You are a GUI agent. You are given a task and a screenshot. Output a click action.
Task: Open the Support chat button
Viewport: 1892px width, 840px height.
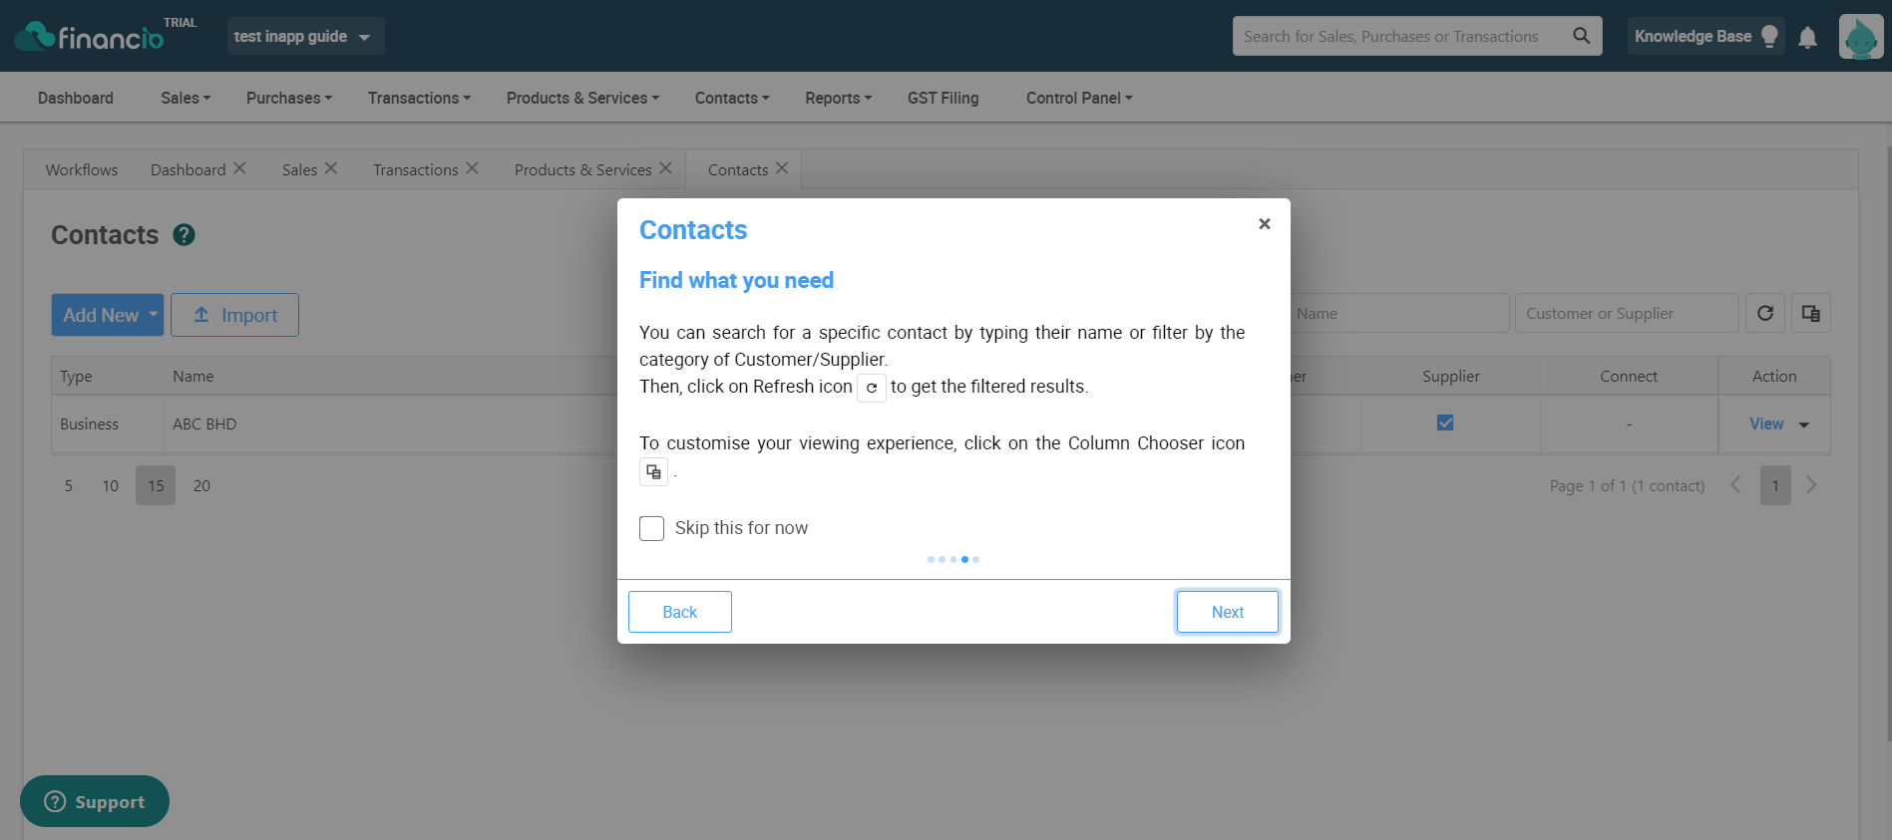95,801
